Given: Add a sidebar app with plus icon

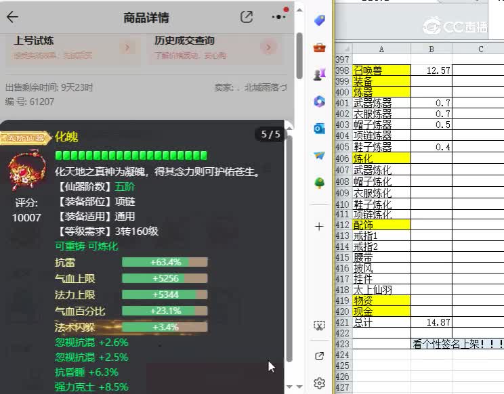Looking at the screenshot, I should coord(319,227).
